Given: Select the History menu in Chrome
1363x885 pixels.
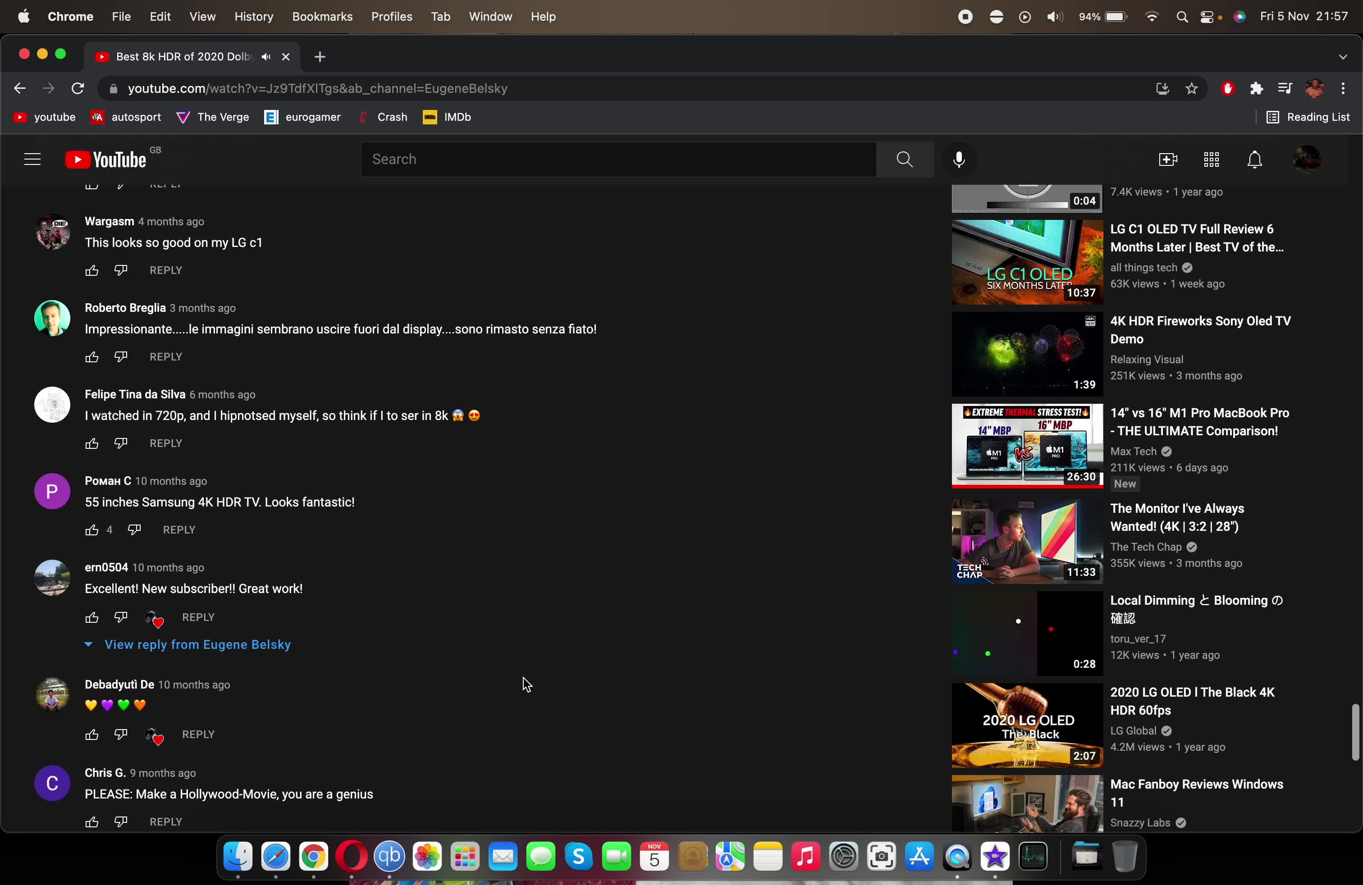Looking at the screenshot, I should [x=253, y=16].
